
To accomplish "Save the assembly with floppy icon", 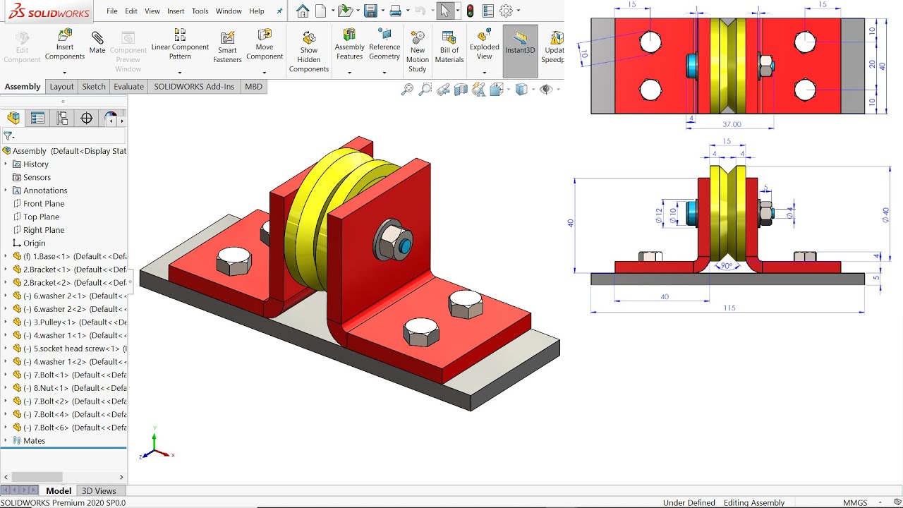I will pos(370,11).
